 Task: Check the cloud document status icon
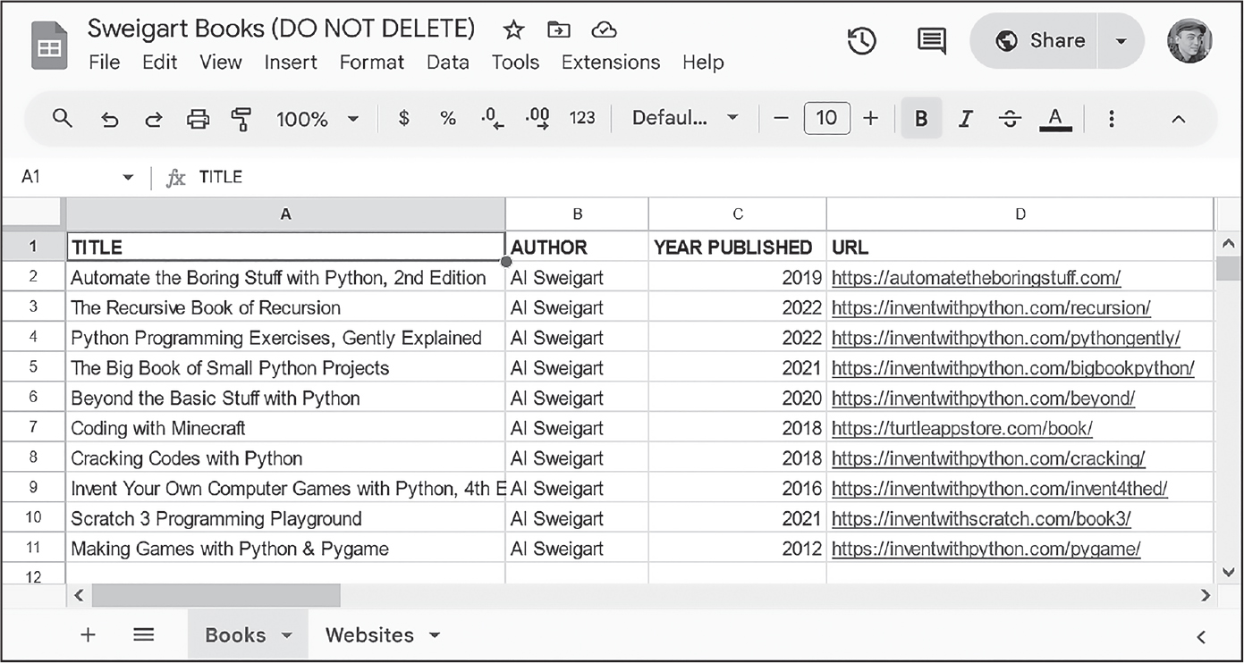point(605,30)
